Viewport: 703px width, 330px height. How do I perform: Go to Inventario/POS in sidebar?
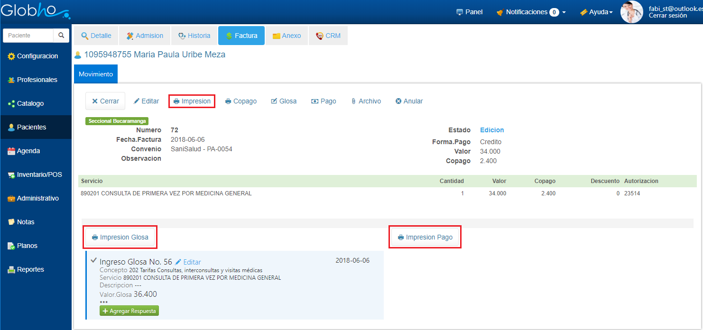pos(38,174)
